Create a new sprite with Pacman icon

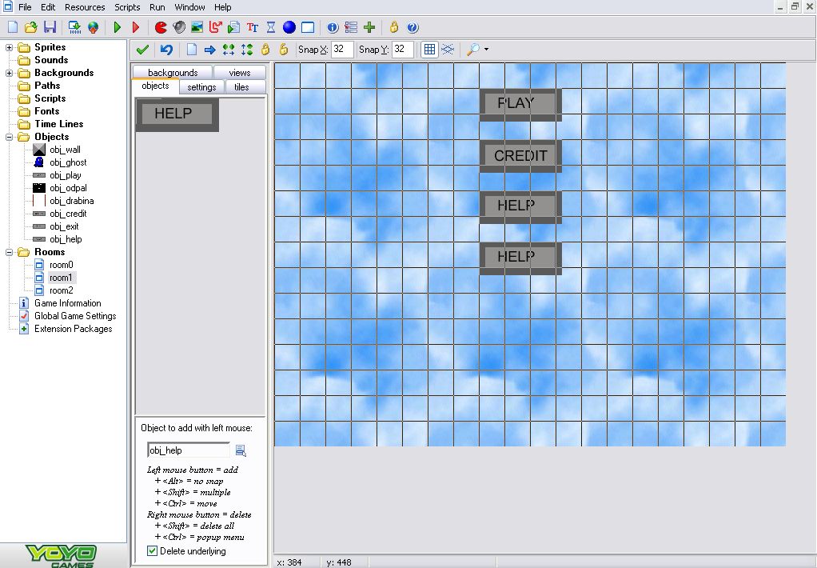point(161,27)
